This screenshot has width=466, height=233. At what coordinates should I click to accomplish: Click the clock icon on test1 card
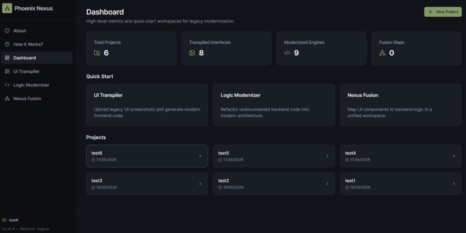347,187
